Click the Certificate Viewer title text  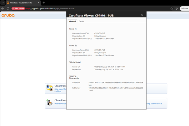pyautogui.click(x=91, y=16)
